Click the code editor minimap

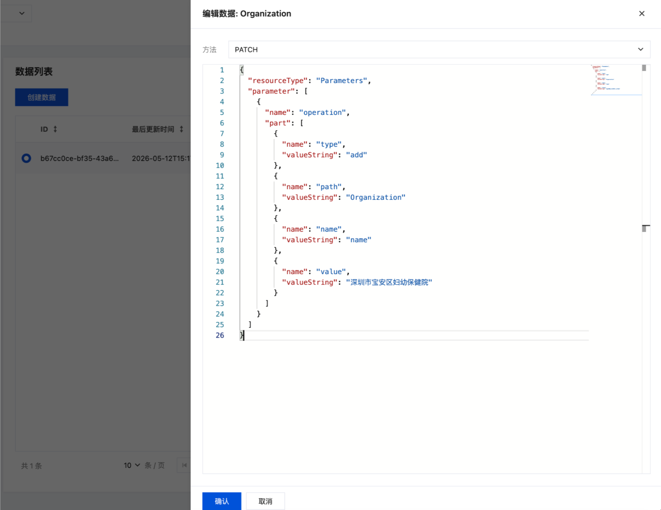tap(616, 80)
